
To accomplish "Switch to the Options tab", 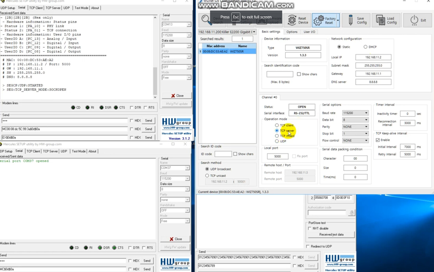I will coord(292,32).
